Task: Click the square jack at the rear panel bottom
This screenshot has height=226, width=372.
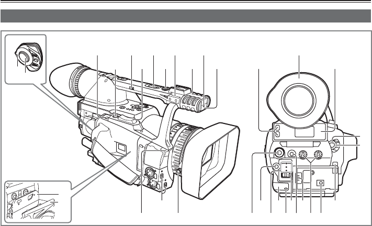Action: pos(321,183)
